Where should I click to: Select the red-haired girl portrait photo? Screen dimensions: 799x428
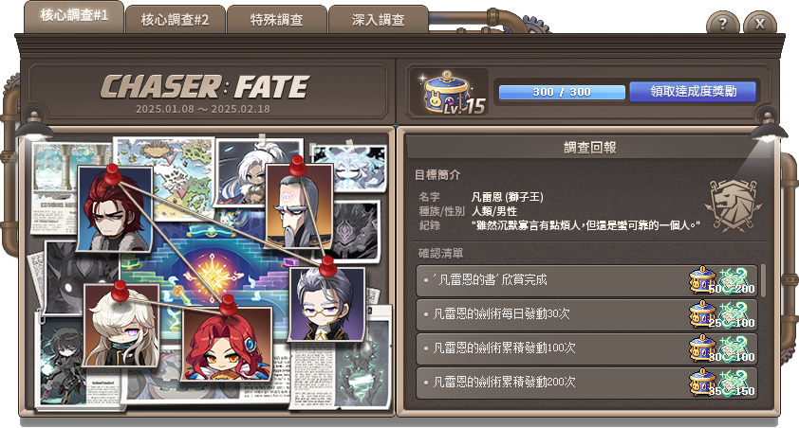pyautogui.click(x=227, y=345)
